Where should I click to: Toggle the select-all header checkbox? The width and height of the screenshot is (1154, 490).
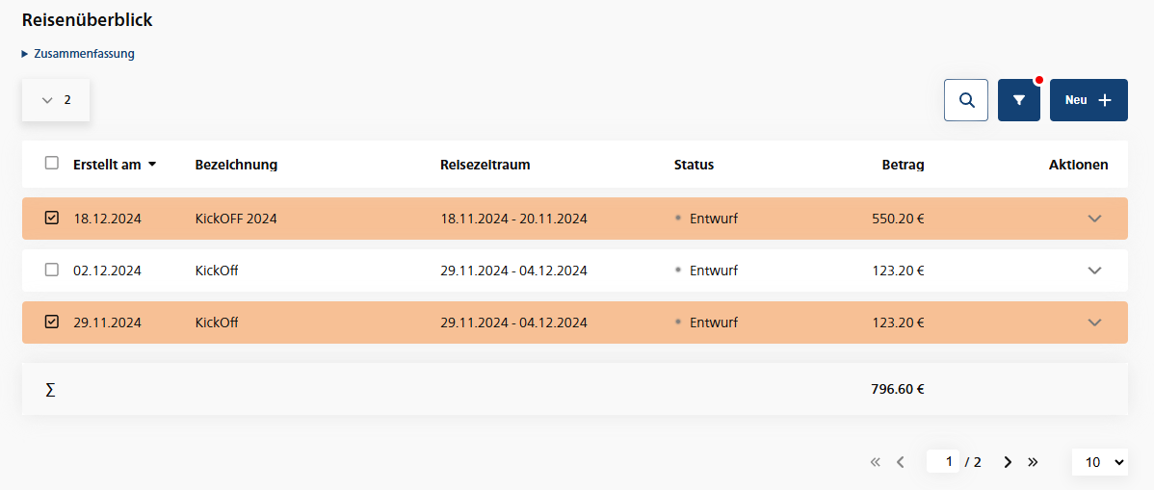point(52,164)
